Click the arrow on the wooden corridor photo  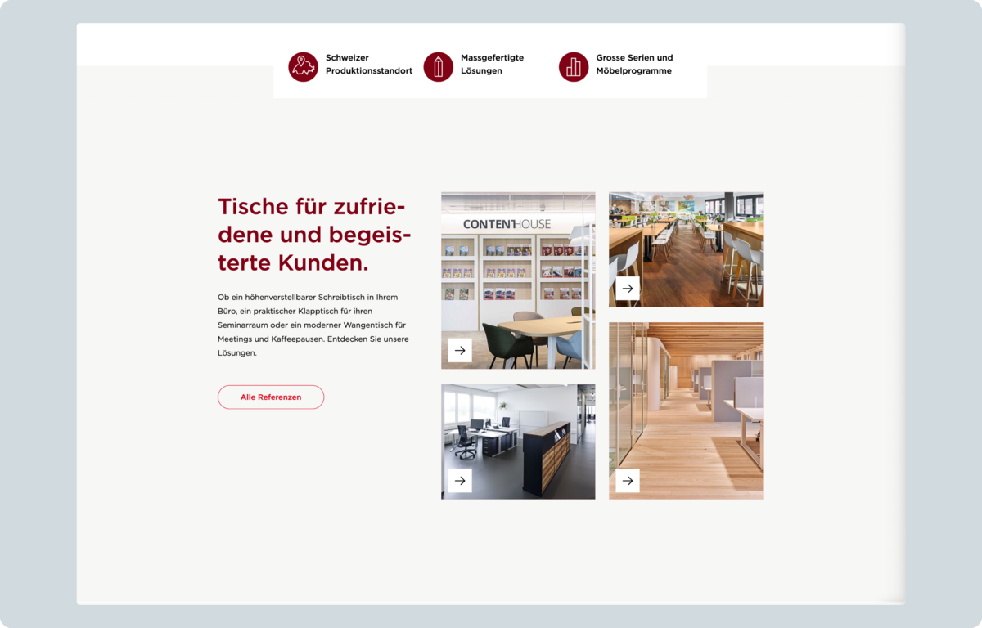(628, 480)
